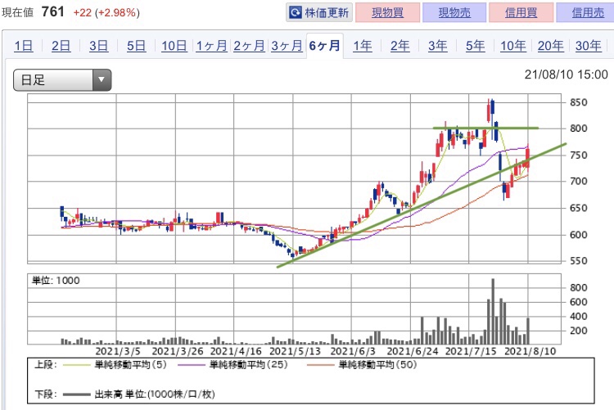Image resolution: width=614 pixels, height=410 pixels.
Task: Switch chart to 3日 period
Action: click(99, 46)
